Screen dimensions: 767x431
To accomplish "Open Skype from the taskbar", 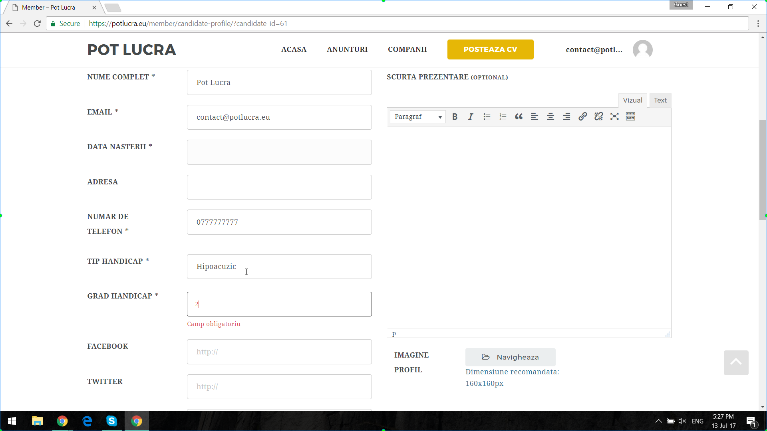I will click(112, 421).
